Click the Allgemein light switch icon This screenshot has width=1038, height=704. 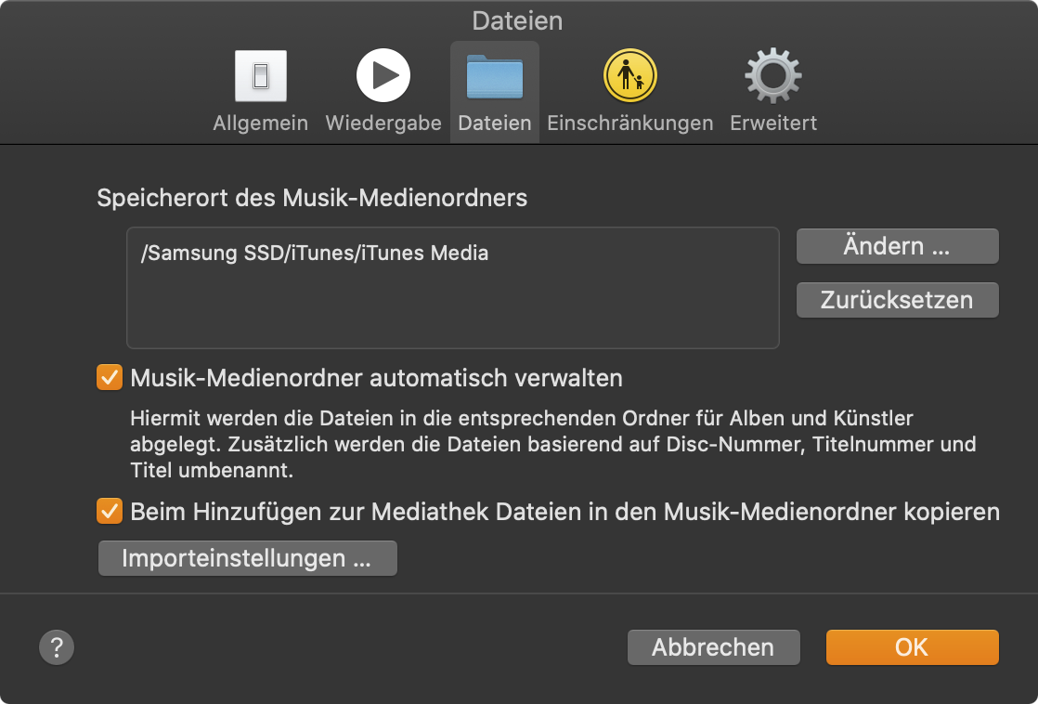(x=260, y=76)
